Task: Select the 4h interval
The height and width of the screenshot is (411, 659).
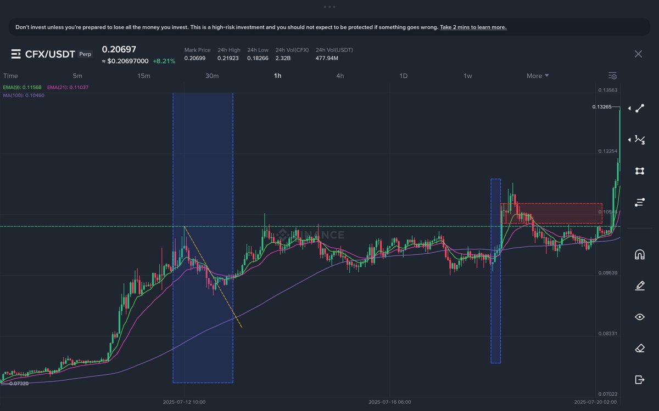Action: [340, 76]
